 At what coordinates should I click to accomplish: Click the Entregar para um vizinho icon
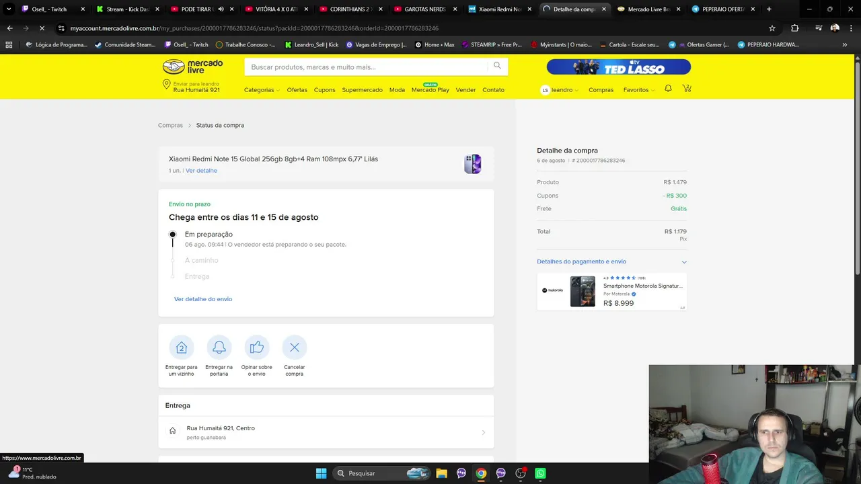[x=182, y=348]
